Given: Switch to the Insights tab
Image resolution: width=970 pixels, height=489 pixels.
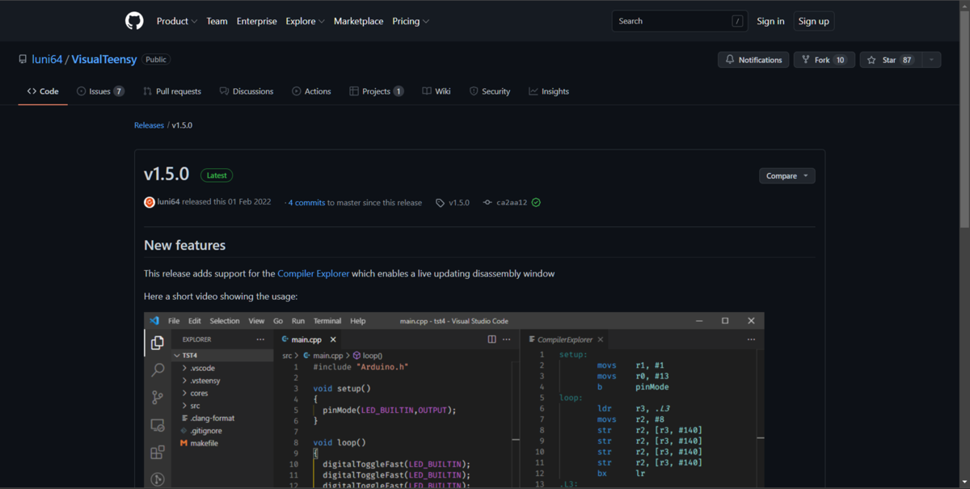Looking at the screenshot, I should pyautogui.click(x=549, y=91).
